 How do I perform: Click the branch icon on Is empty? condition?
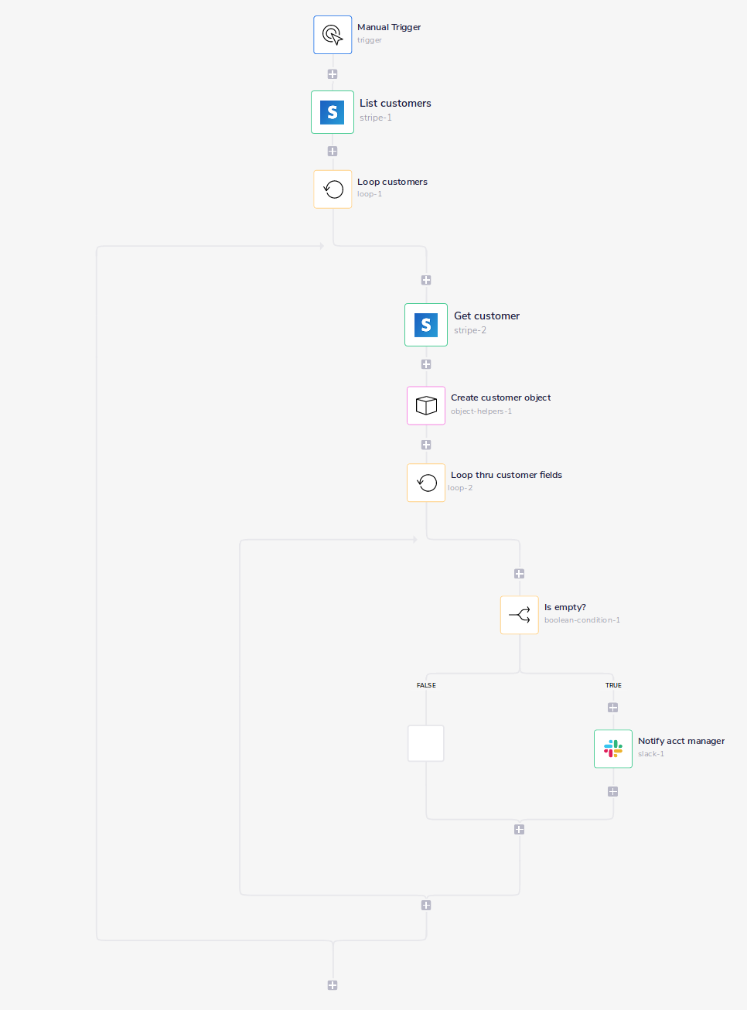519,615
